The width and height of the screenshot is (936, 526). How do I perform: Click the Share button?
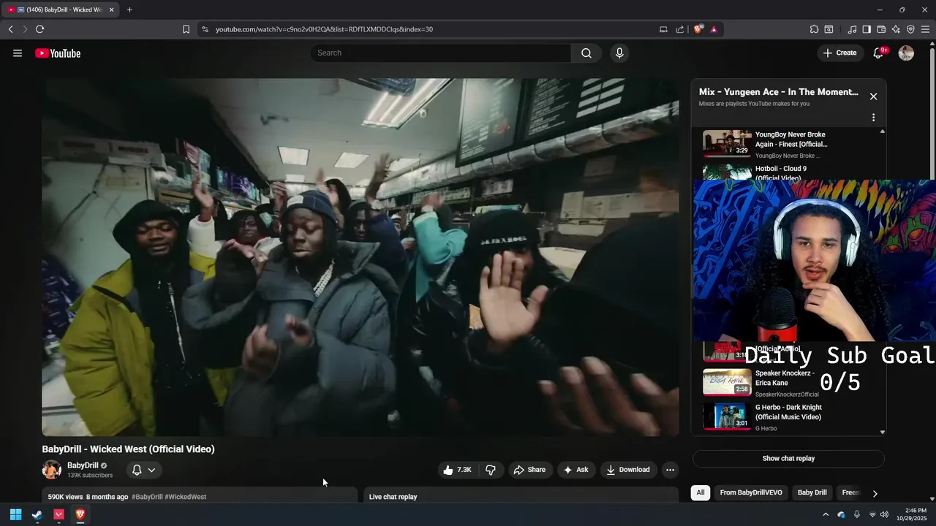click(529, 470)
